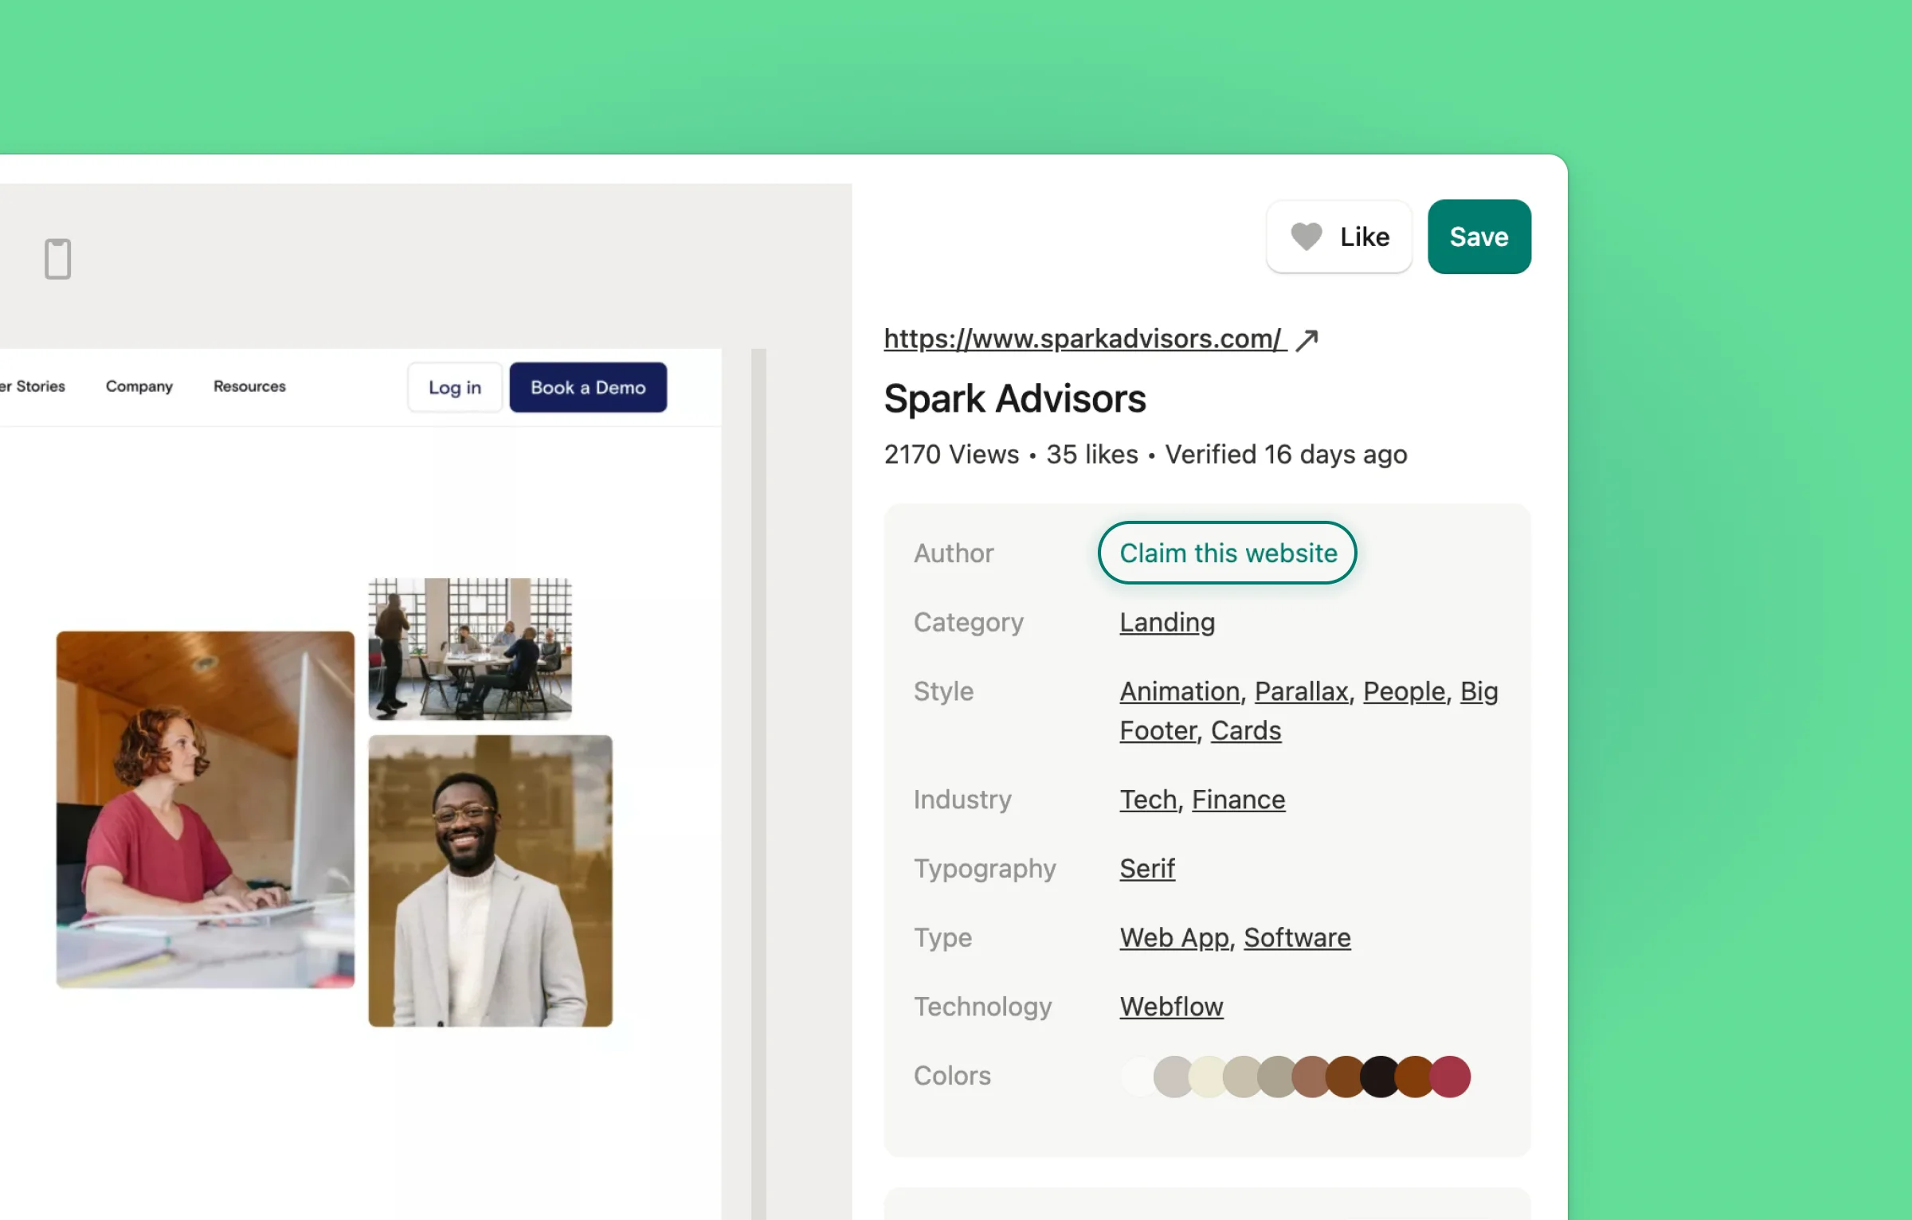1912x1220 pixels.
Task: Filter by Finance industry
Action: coord(1238,800)
